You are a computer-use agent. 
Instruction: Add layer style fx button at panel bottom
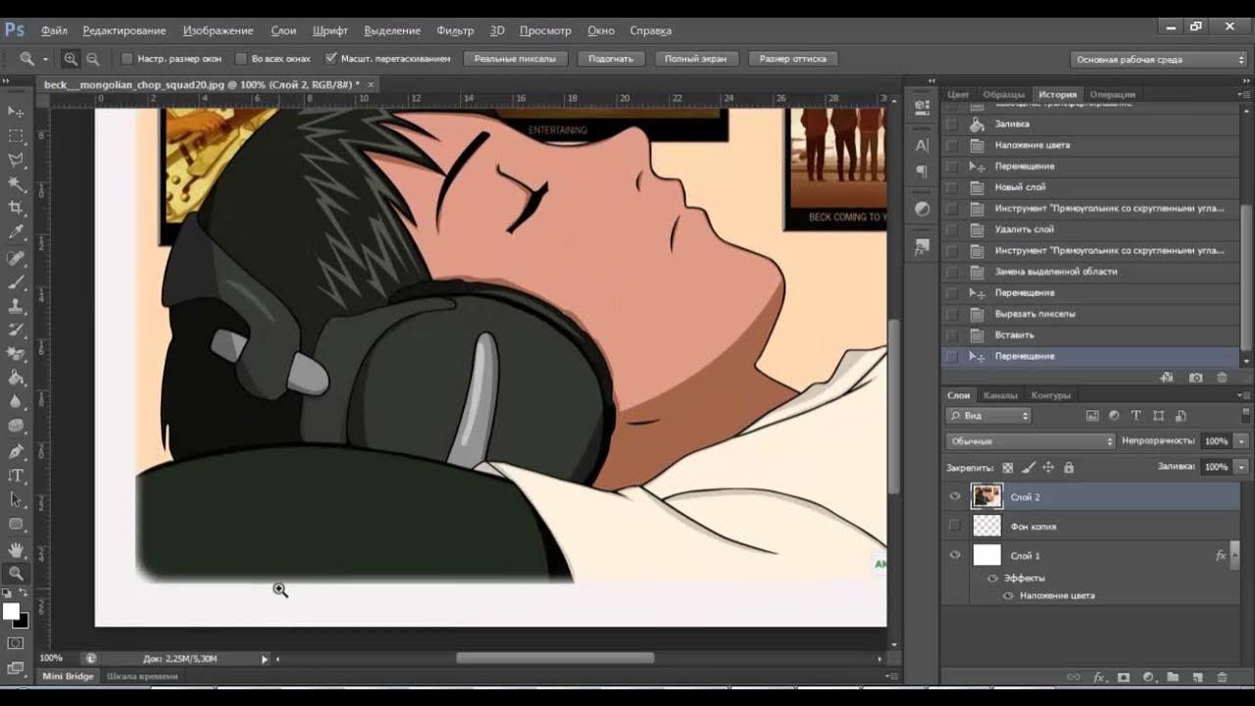tap(1099, 677)
